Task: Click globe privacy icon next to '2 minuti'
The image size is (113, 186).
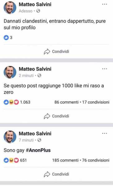Action: (39, 75)
